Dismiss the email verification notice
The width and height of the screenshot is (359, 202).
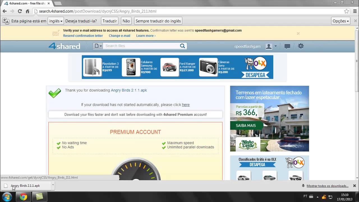pyautogui.click(x=298, y=33)
